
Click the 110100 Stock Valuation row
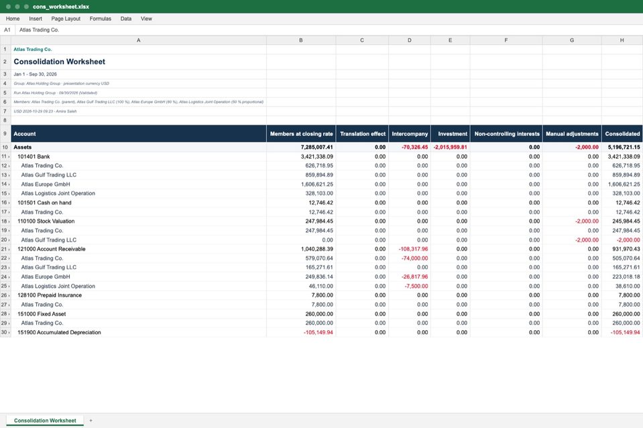139,221
